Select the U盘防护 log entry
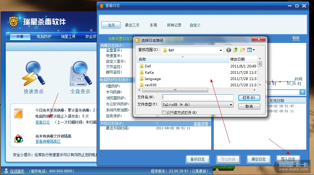 (x=113, y=86)
